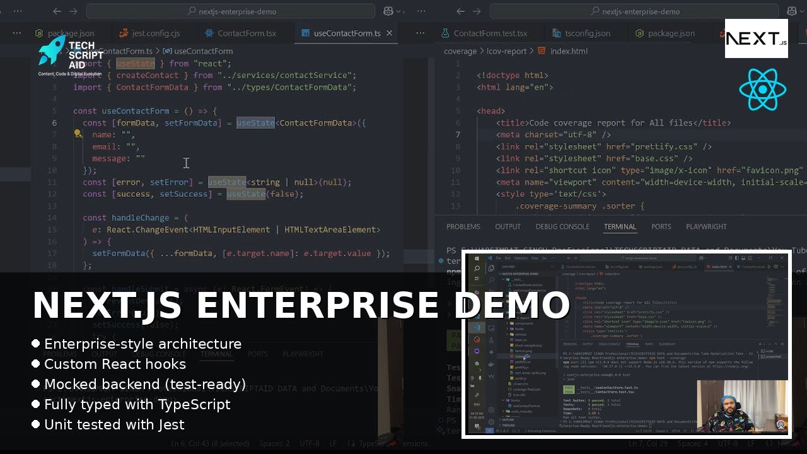
Task: Click the search box in the useContactForm.ts window
Action: 231,11
